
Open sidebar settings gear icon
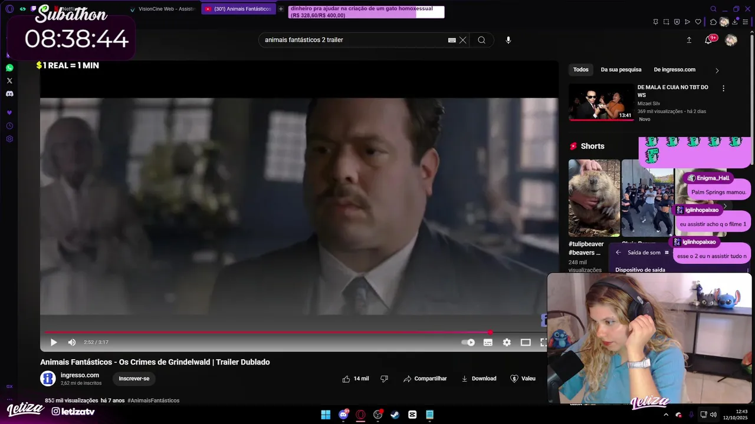pyautogui.click(x=9, y=139)
